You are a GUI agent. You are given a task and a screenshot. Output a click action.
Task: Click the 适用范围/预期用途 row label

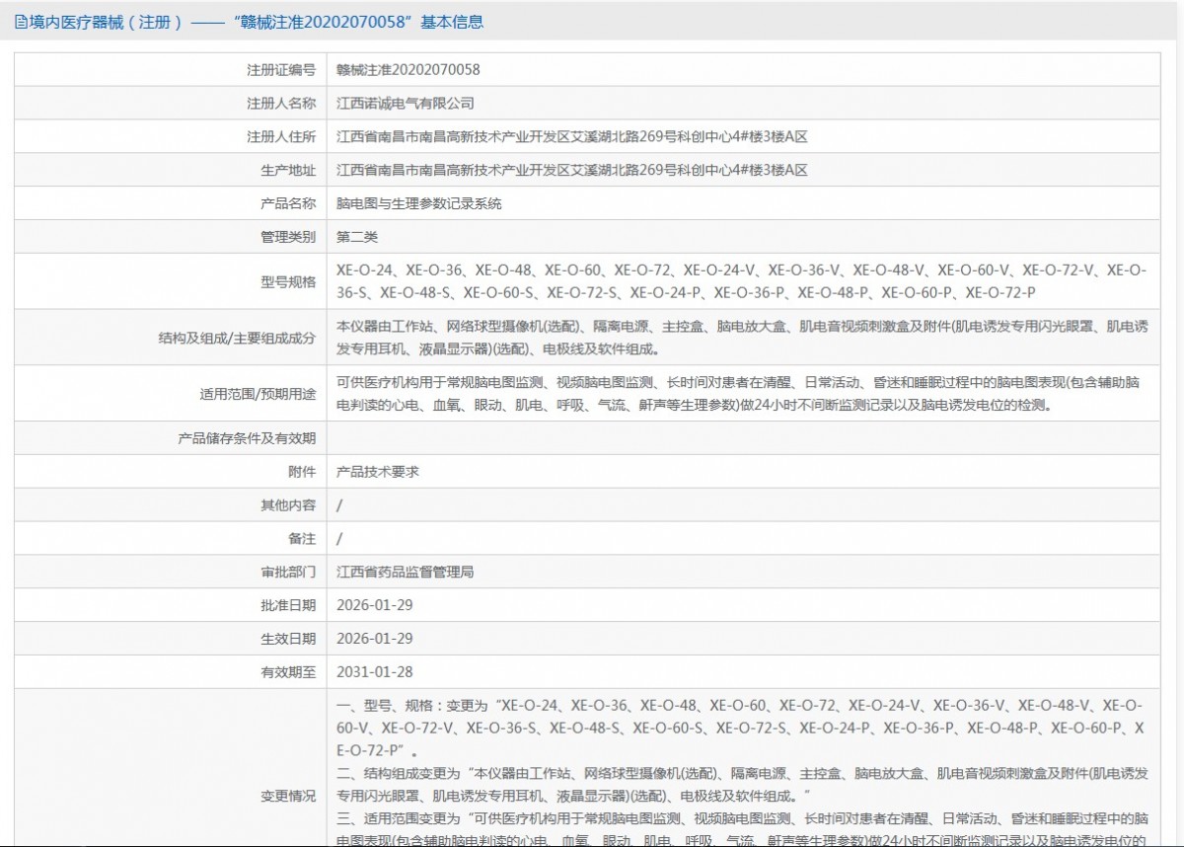click(258, 394)
